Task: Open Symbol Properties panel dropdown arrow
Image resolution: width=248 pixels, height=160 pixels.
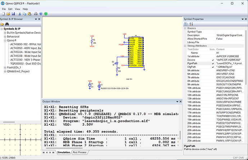Action: pos(243,19)
